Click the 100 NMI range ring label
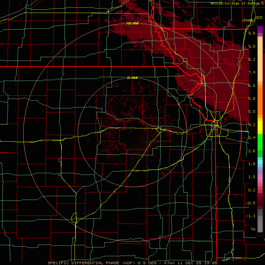This screenshot has height=265, width=265. point(132,23)
